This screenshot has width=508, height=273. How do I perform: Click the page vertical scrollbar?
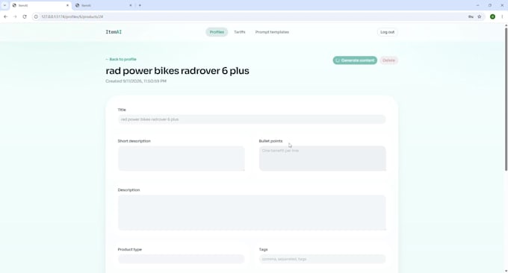[x=506, y=99]
